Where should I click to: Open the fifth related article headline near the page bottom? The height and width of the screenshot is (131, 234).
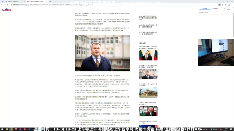pyautogui.click(x=148, y=122)
